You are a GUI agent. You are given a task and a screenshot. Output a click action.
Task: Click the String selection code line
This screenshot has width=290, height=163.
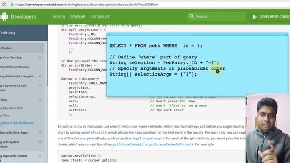coord(164,63)
